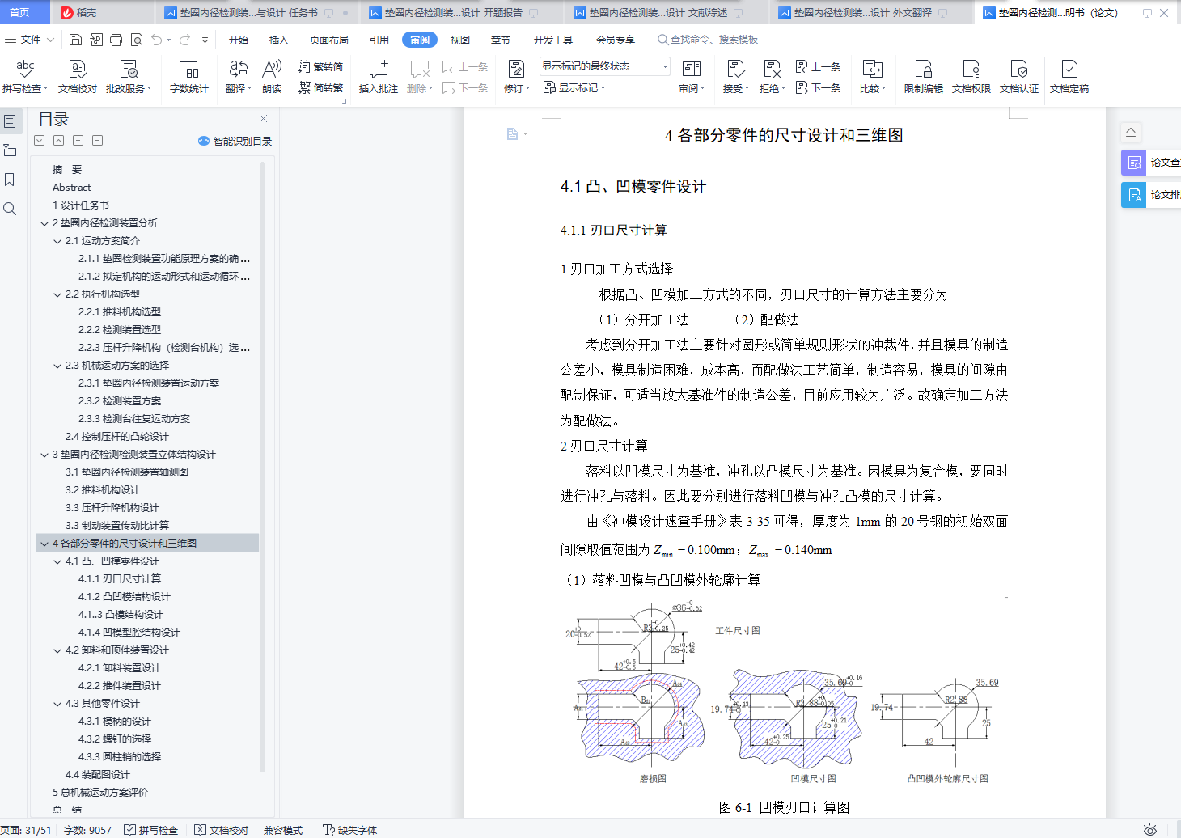This screenshot has width=1181, height=838.
Task: Open the 文件 menu dropdown arrow
Action: point(50,40)
